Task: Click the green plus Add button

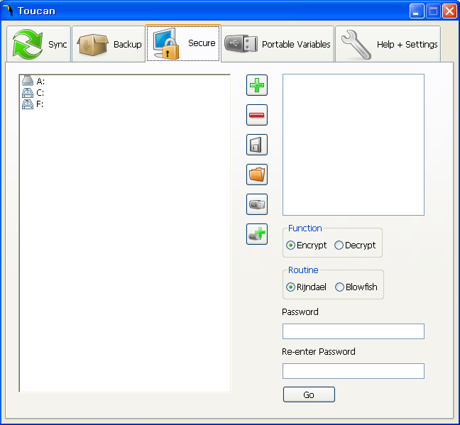Action: pyautogui.click(x=257, y=85)
